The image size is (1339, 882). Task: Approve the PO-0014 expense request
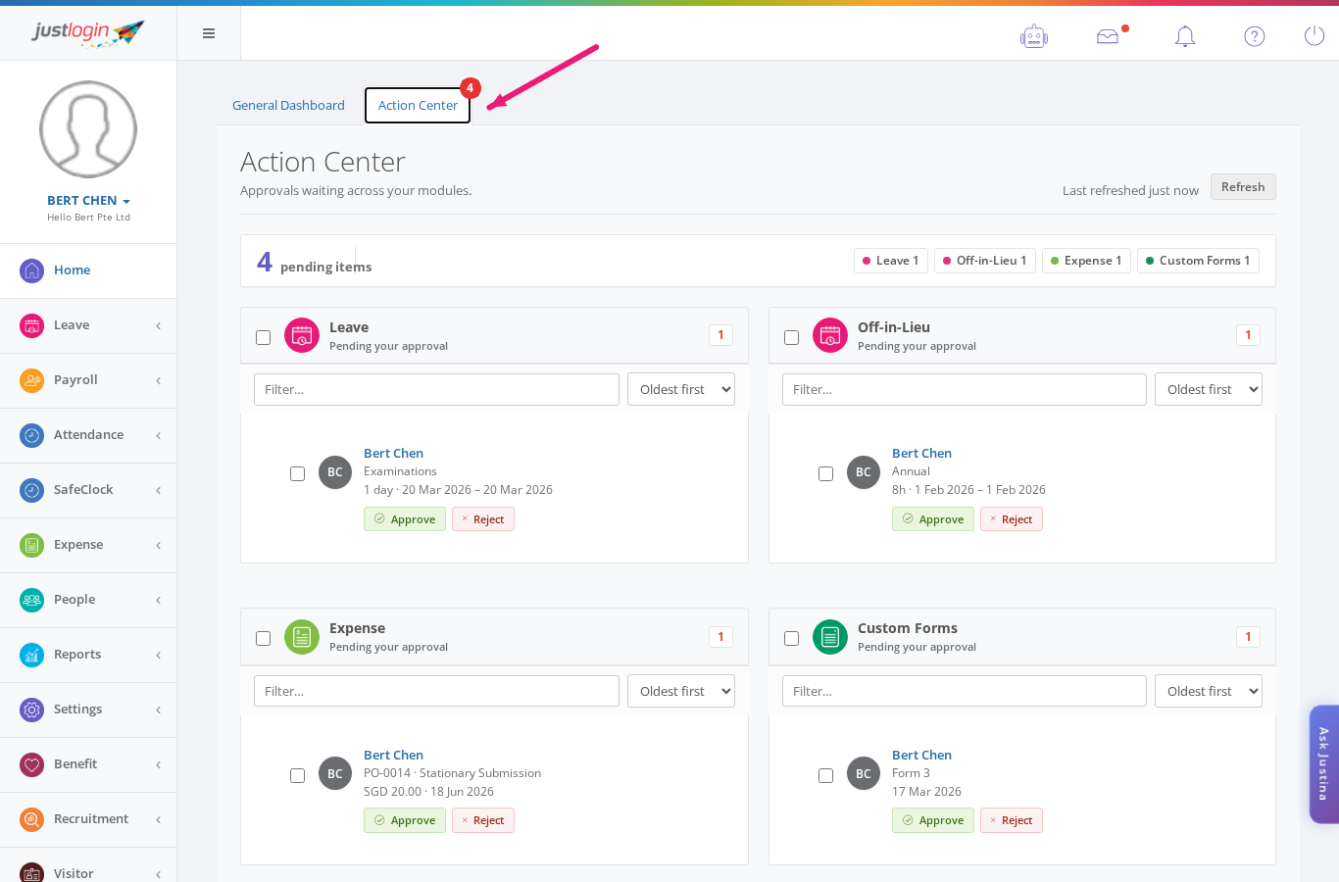405,820
